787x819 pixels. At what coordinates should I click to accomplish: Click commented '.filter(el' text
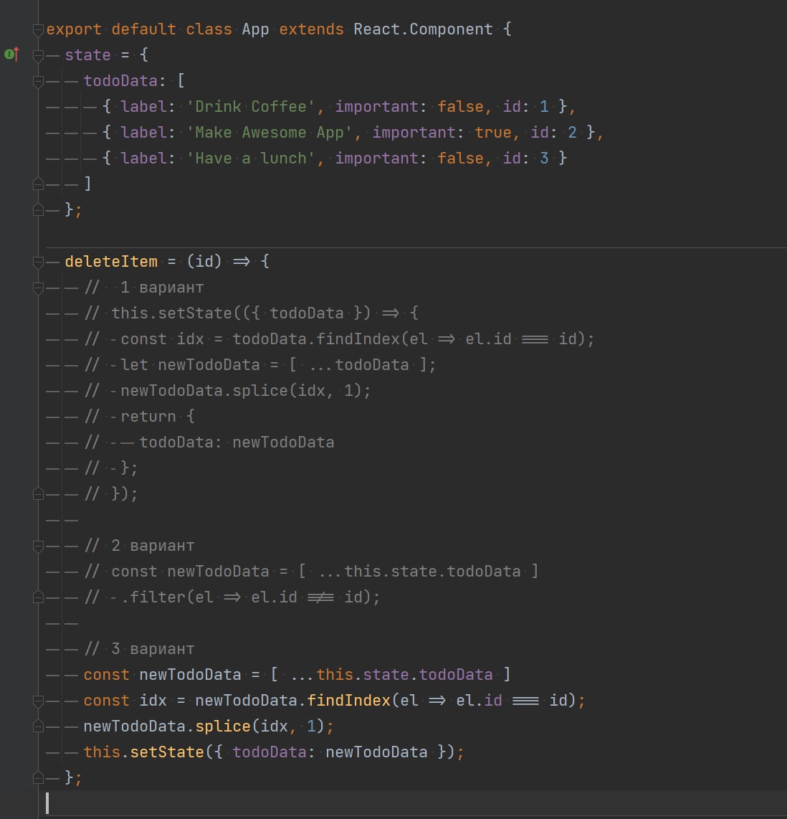click(x=167, y=597)
